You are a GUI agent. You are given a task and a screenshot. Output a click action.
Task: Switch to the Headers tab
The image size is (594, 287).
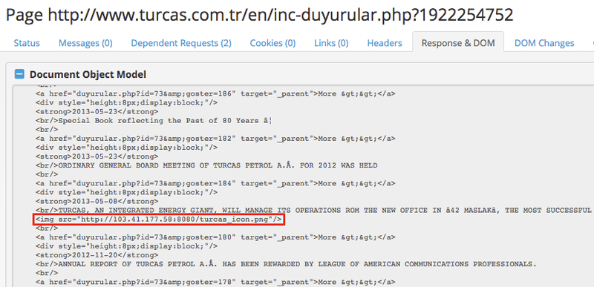click(385, 43)
